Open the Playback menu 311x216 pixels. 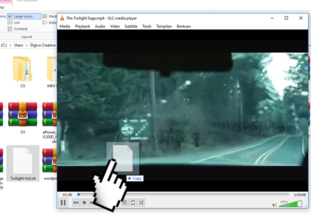[82, 26]
